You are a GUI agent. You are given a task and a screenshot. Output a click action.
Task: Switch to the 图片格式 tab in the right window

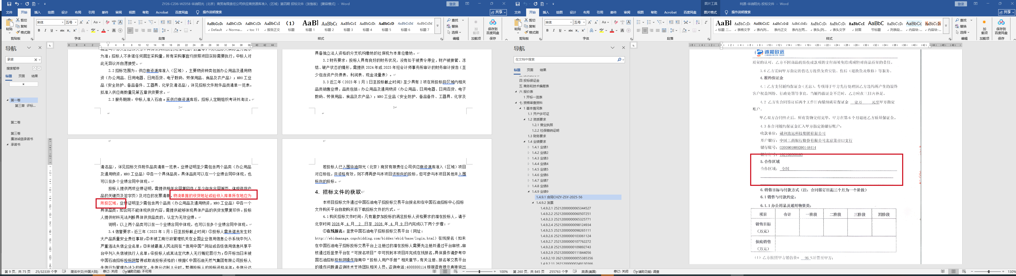[x=710, y=12]
